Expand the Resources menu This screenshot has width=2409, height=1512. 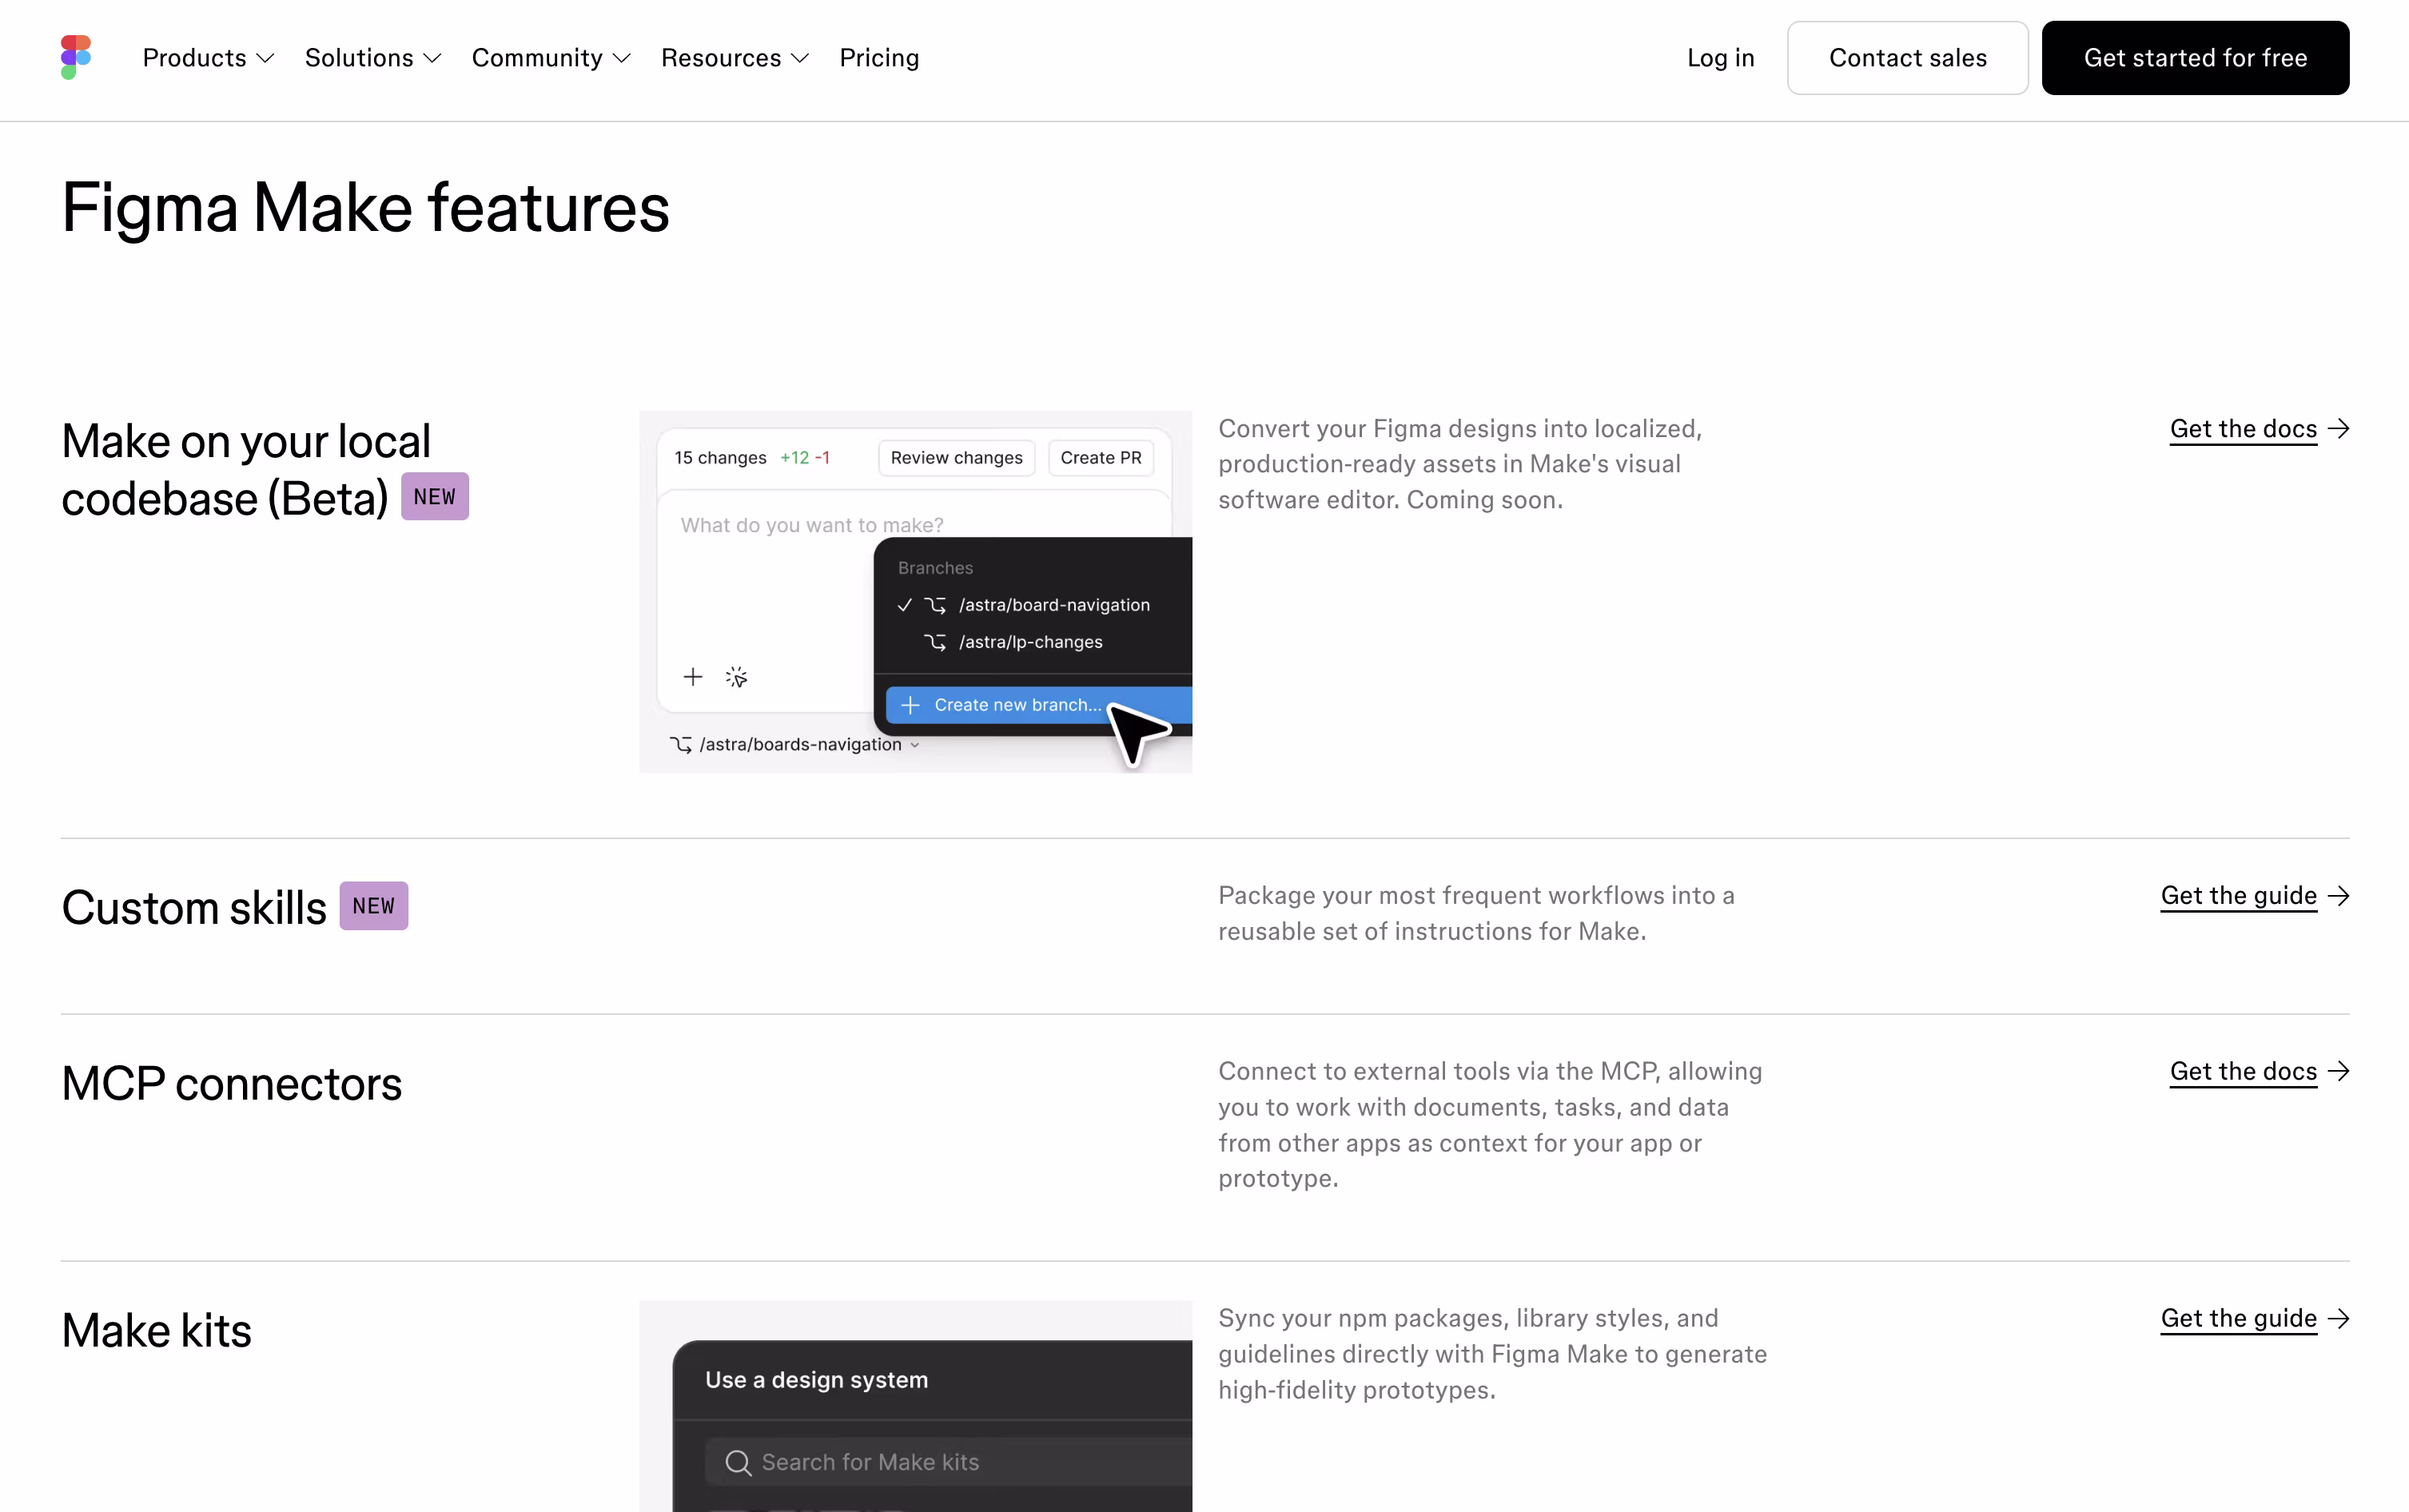(735, 58)
